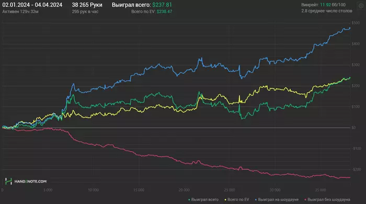Click the 35 000 hands axis marker
The width and height of the screenshot is (366, 204).
pos(321,190)
